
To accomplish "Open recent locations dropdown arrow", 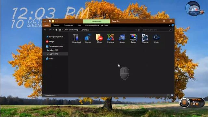I will [x=53, y=30].
